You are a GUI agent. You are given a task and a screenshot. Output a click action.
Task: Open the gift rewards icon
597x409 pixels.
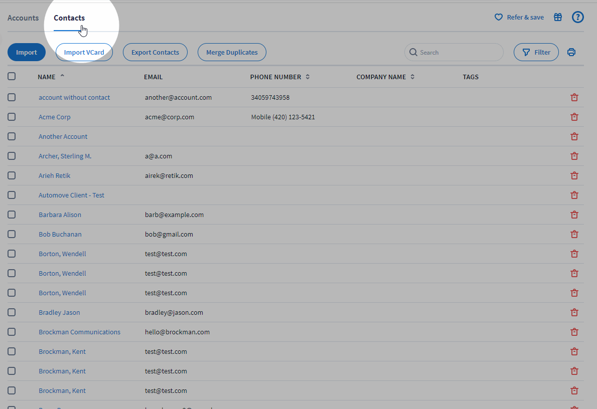coord(558,17)
